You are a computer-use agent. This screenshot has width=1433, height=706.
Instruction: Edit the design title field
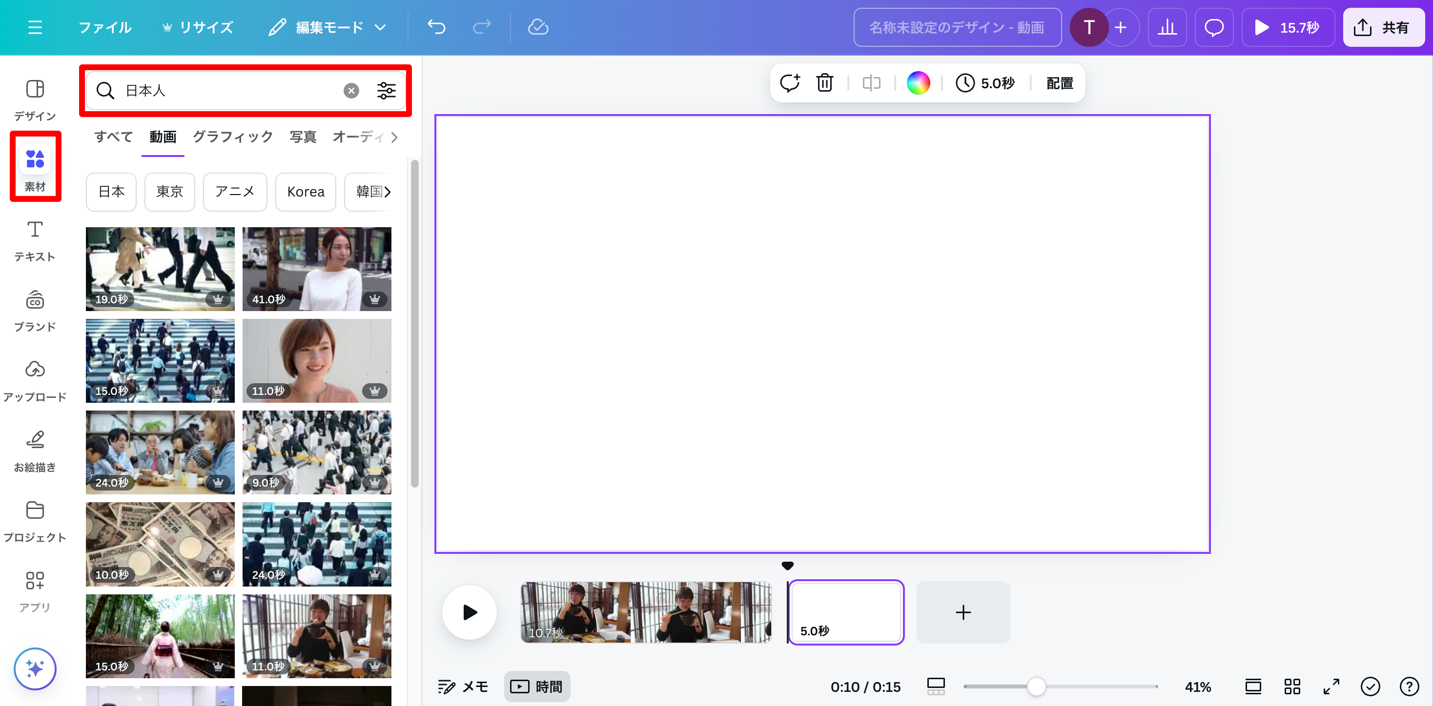pos(957,27)
